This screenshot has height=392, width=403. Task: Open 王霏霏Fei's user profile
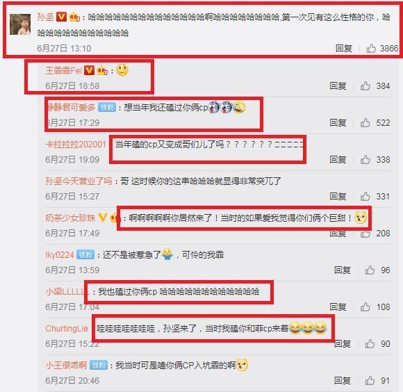point(63,70)
